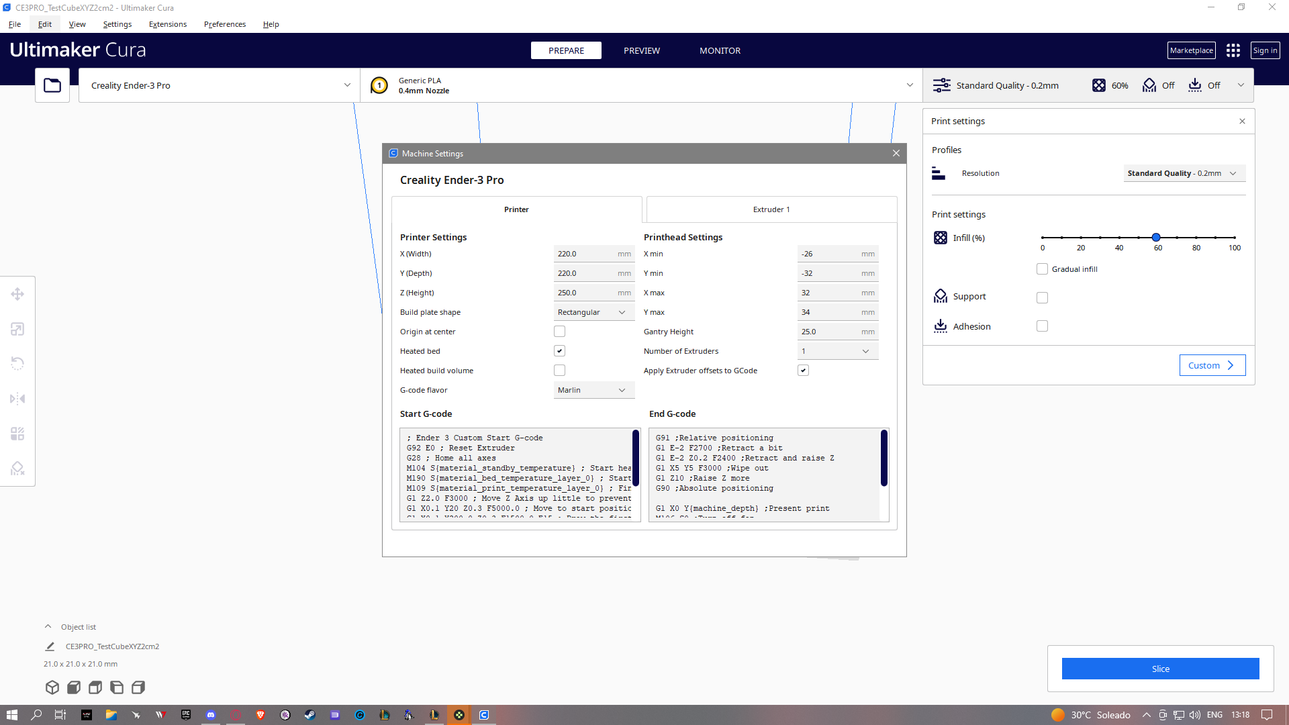Viewport: 1289px width, 725px height.
Task: Open the Build plate shape dropdown
Action: tap(593, 312)
